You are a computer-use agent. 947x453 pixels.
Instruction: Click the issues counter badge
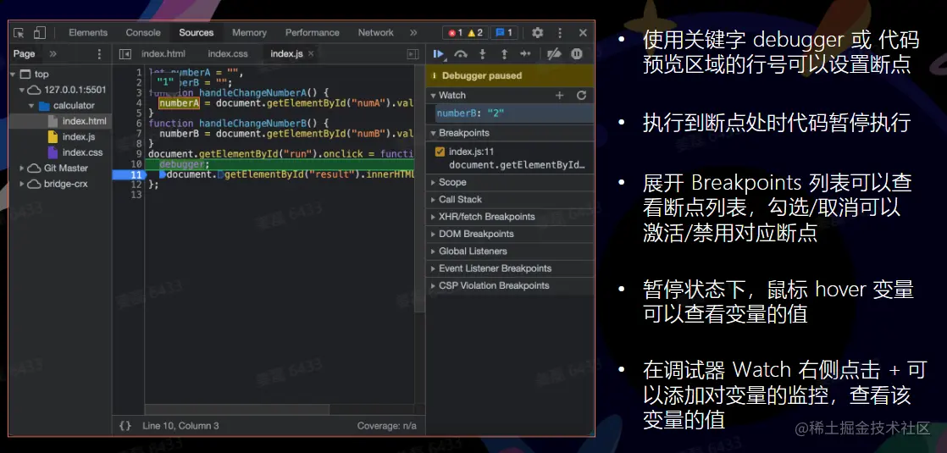pyautogui.click(x=504, y=33)
